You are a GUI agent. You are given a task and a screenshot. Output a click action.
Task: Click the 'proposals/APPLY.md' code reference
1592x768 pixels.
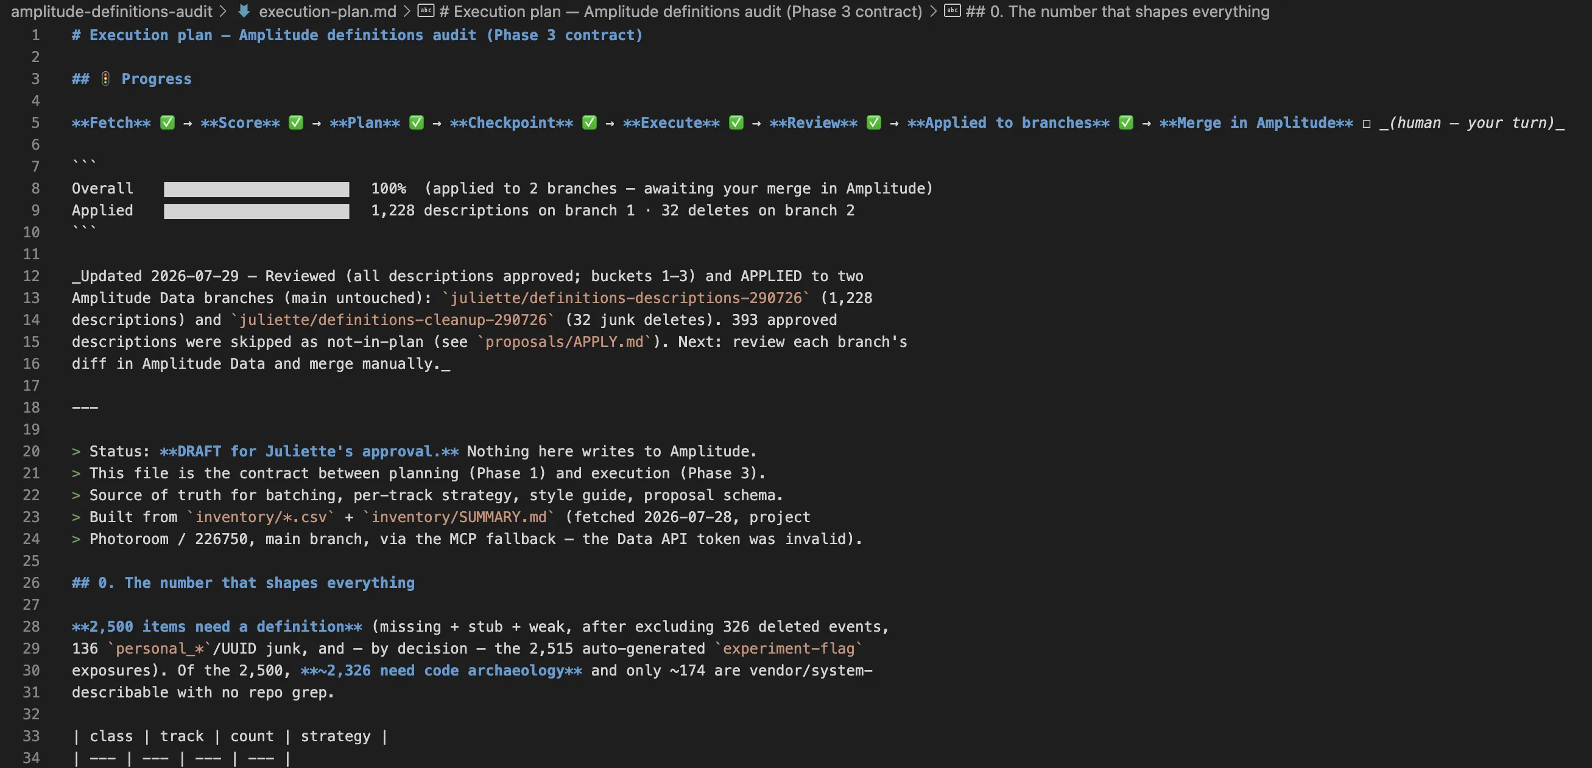coord(564,342)
